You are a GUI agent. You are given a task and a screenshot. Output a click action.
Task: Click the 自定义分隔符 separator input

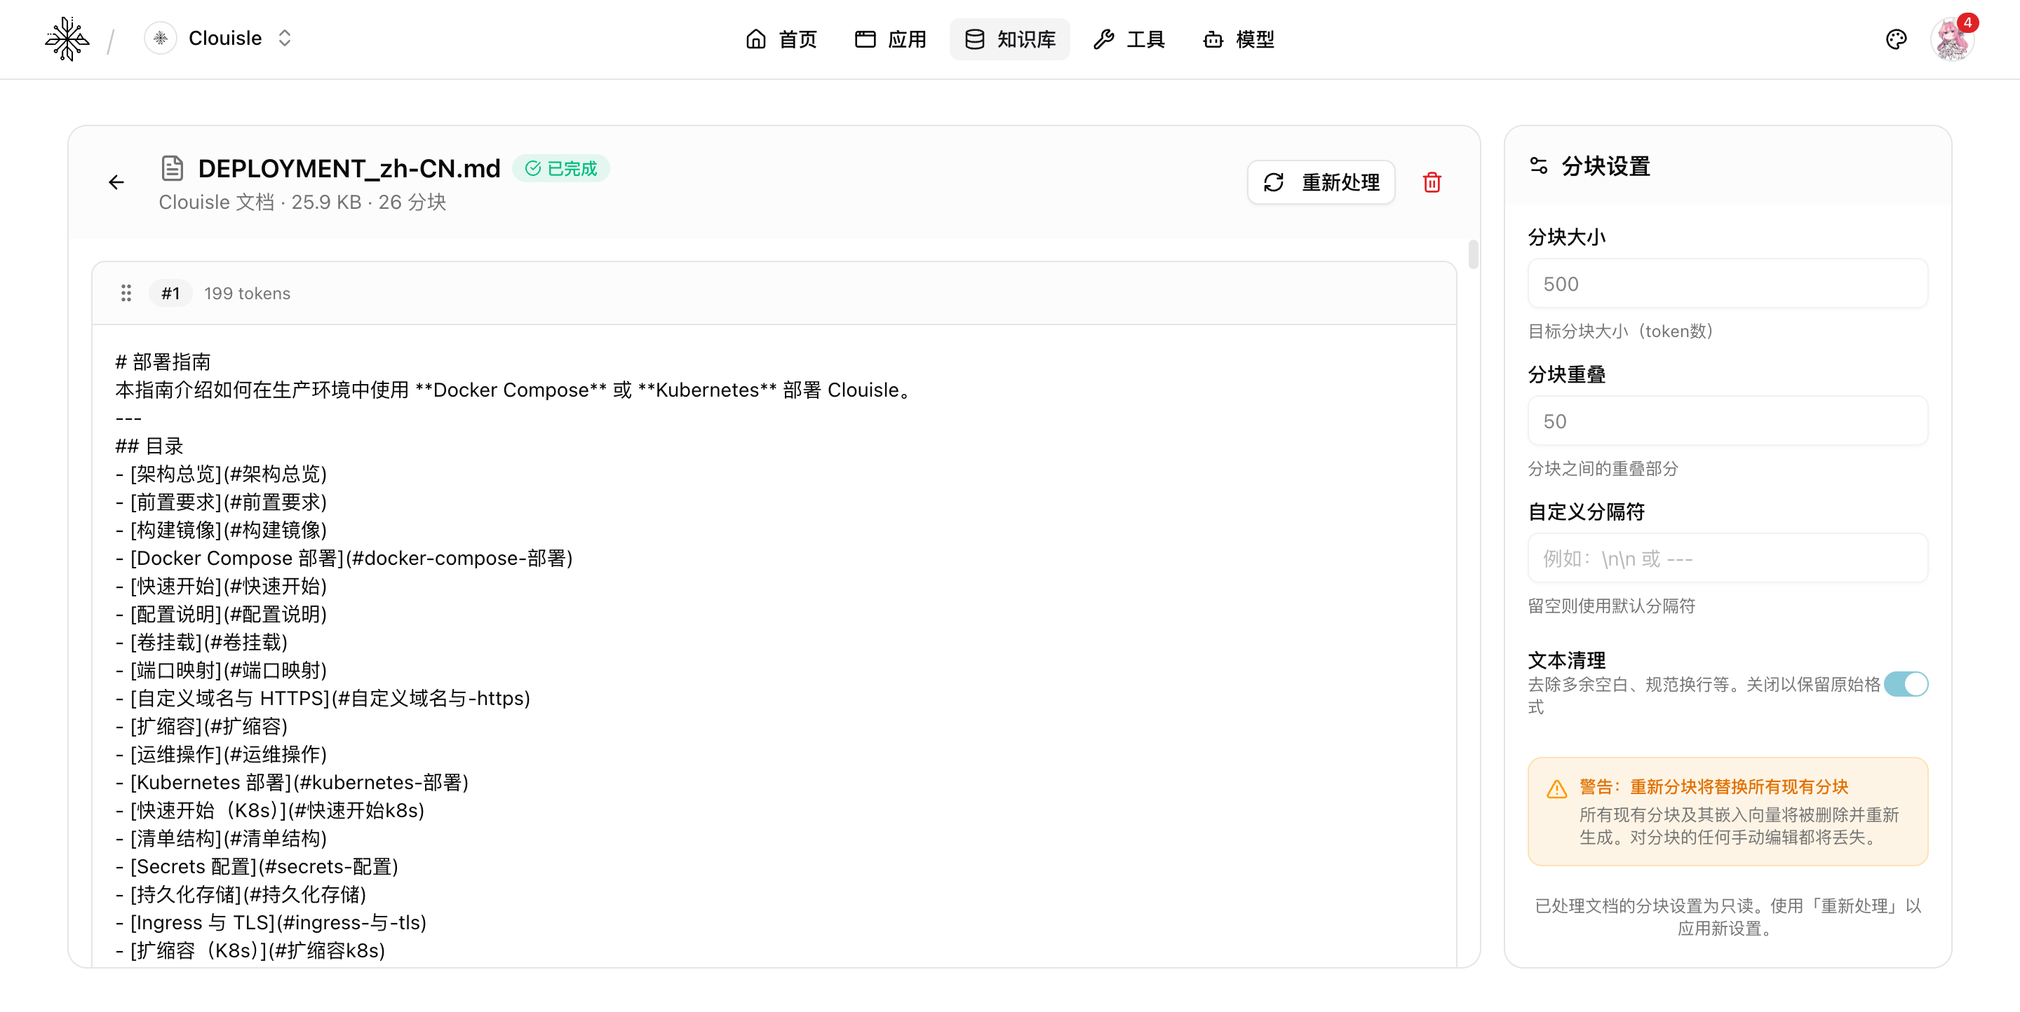click(x=1727, y=558)
